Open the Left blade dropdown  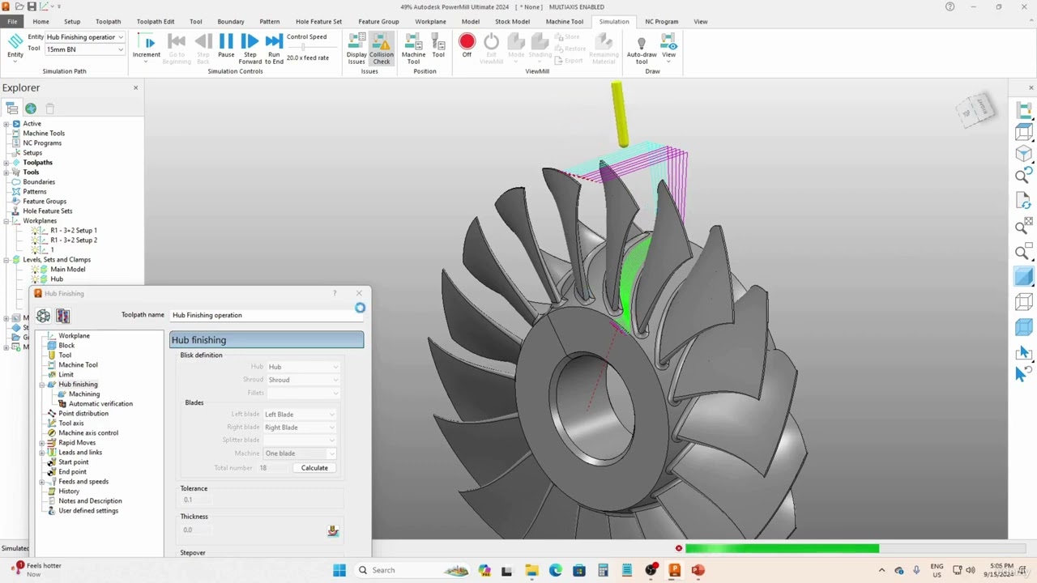pyautogui.click(x=300, y=415)
